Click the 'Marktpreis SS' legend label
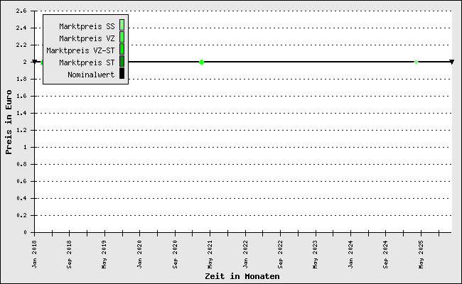Screen dimensions: 462x284 tap(87, 26)
